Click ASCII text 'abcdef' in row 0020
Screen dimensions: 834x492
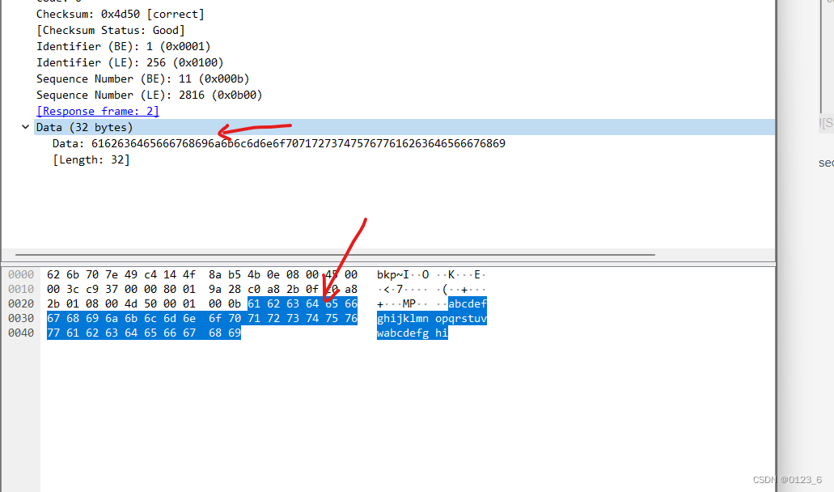coord(468,303)
